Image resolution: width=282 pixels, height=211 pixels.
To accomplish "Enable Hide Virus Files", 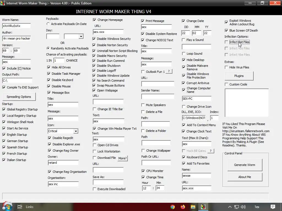I will coord(226,67).
